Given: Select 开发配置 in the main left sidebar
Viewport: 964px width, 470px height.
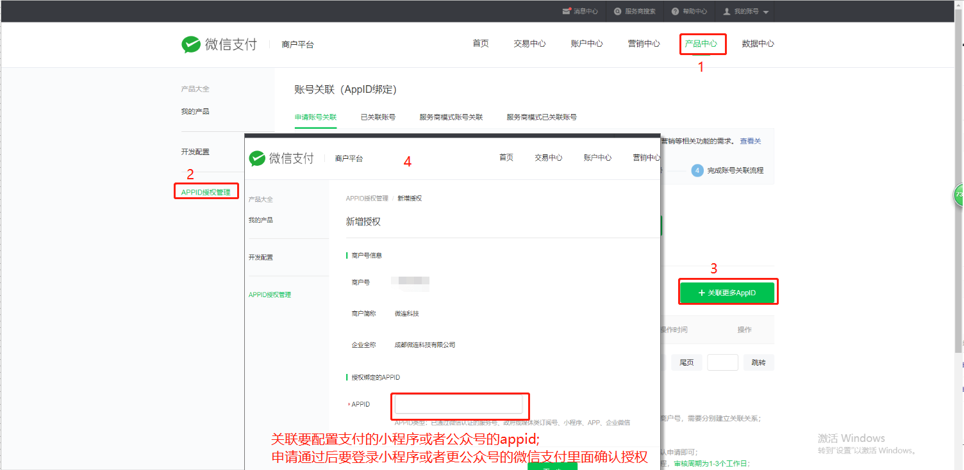Looking at the screenshot, I should (x=195, y=152).
